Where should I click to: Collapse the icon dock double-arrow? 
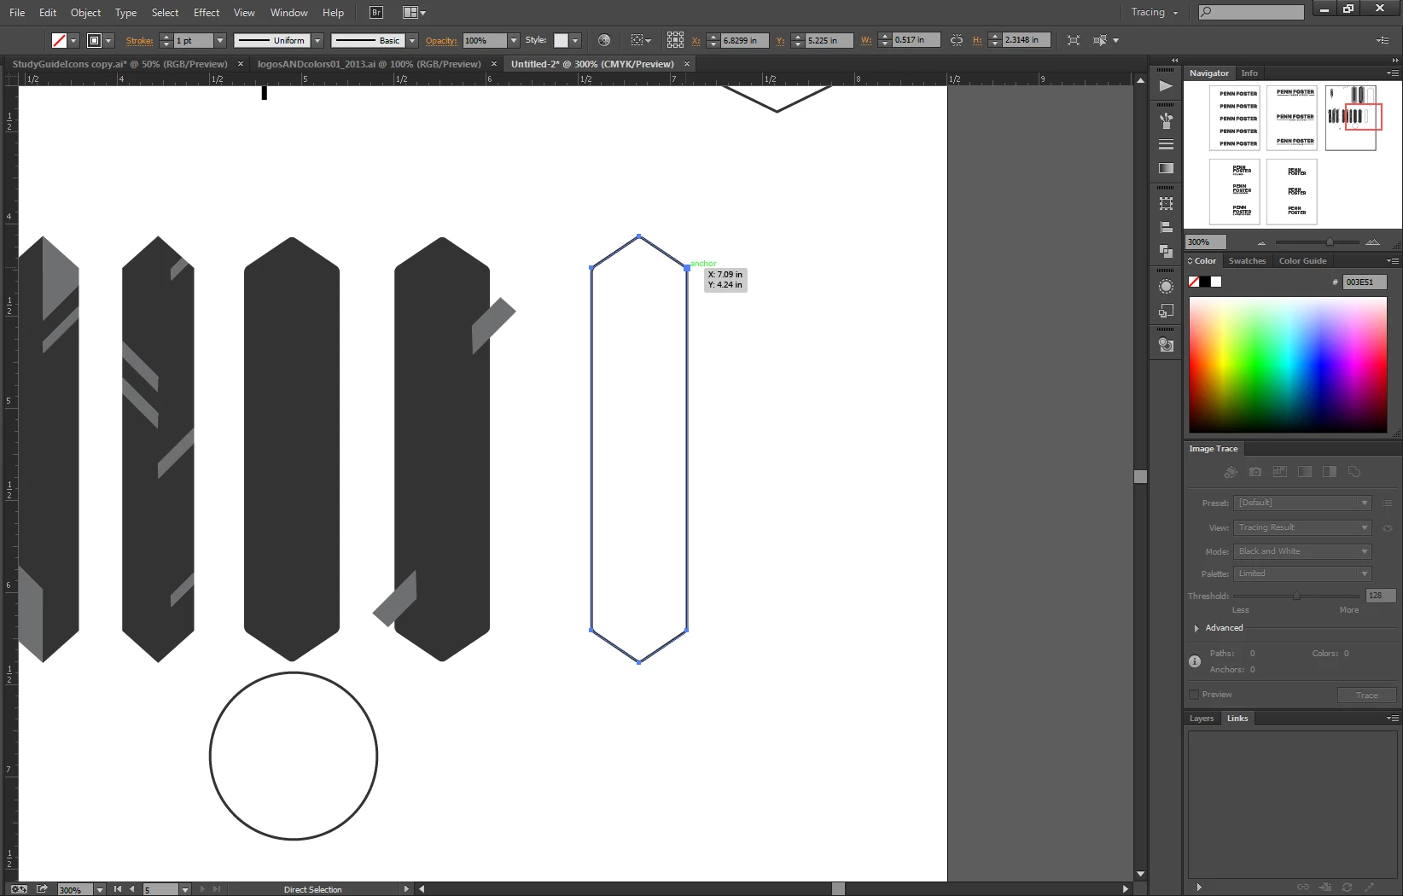(1174, 61)
